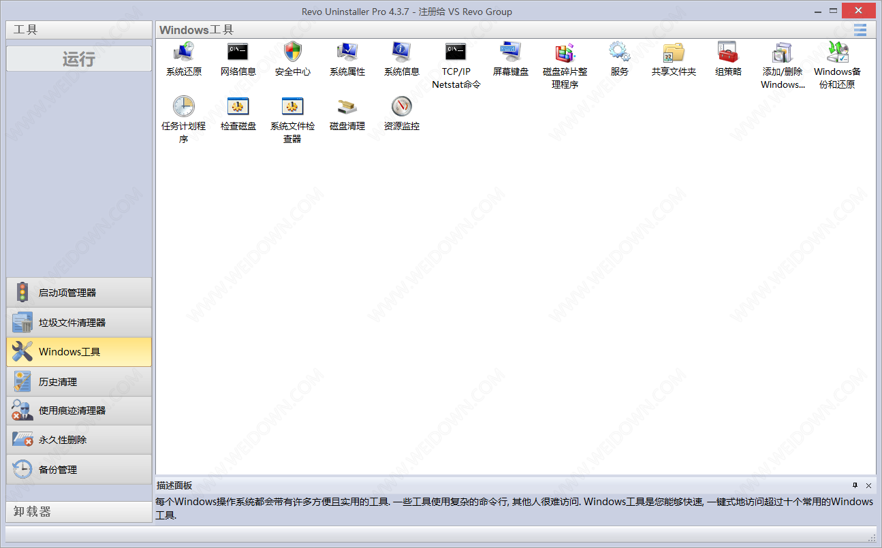The image size is (882, 548).
Task: Open the 系统还原 (System Restore) tool icon
Action: coord(183,52)
